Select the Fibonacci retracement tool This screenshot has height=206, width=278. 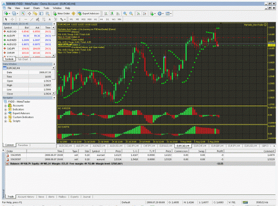click(44, 19)
